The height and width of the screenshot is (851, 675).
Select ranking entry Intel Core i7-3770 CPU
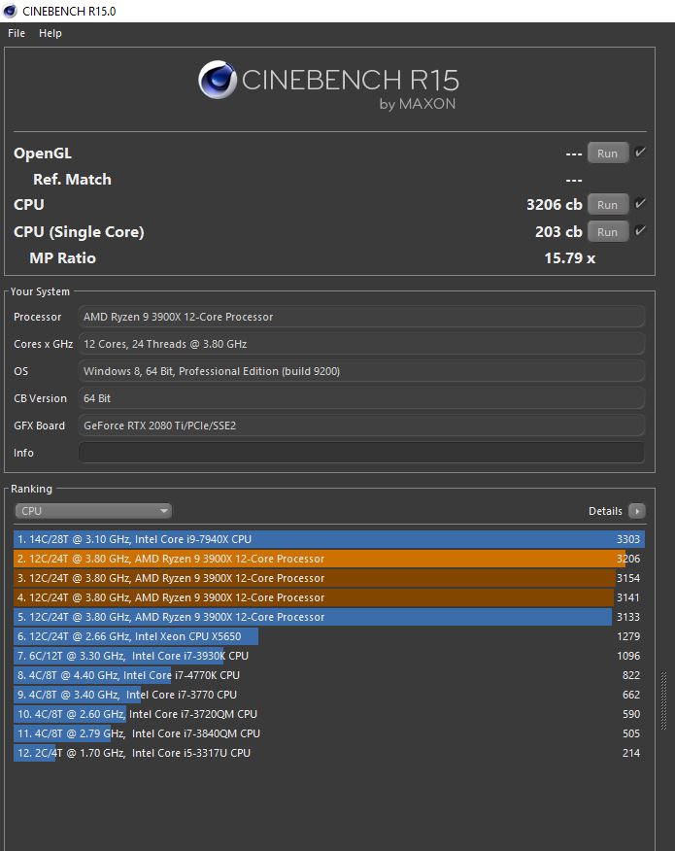[x=329, y=695]
